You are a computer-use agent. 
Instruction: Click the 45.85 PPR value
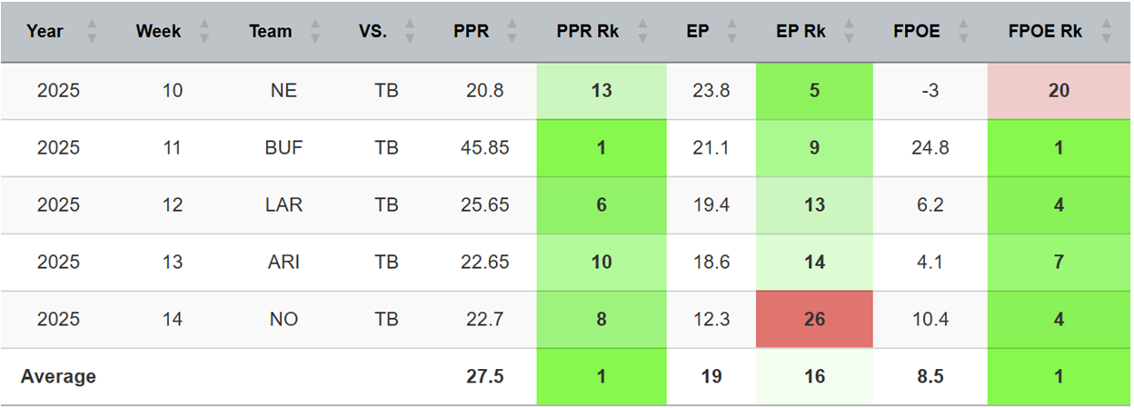pyautogui.click(x=472, y=148)
